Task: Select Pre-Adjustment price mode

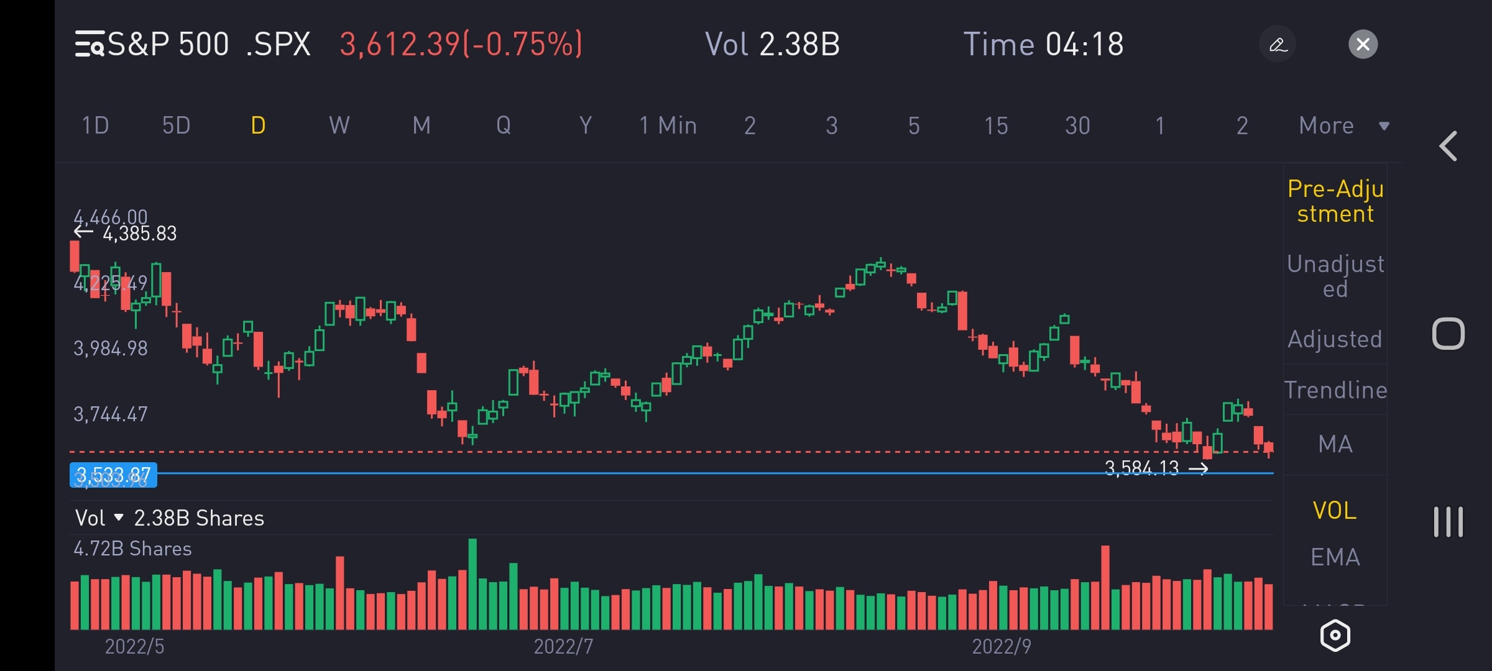Action: click(1335, 201)
